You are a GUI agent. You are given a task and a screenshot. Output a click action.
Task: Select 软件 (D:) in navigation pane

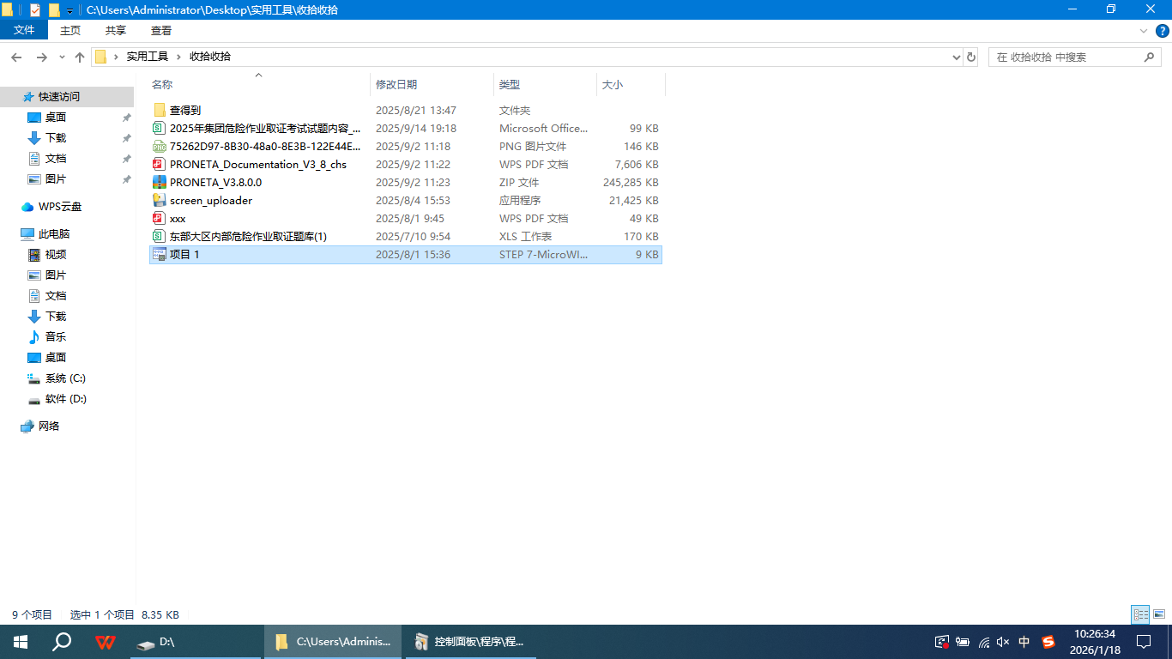pyautogui.click(x=65, y=399)
